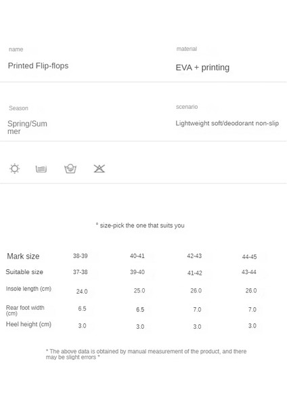This screenshot has height=406, width=287.
Task: Click the Suitable size row label
Action: pos(24,272)
